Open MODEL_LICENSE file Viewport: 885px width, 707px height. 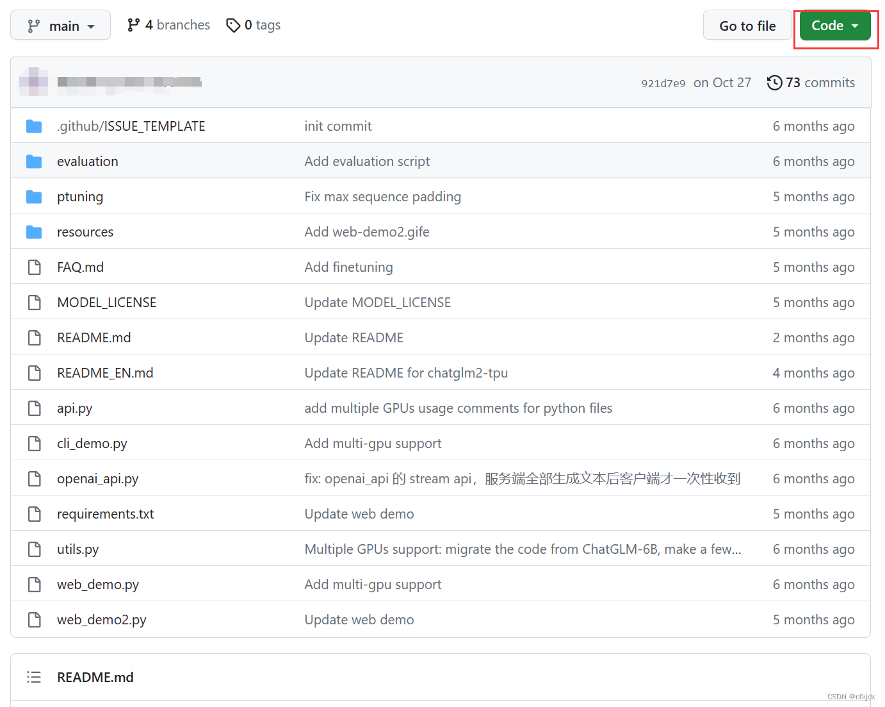pos(107,303)
